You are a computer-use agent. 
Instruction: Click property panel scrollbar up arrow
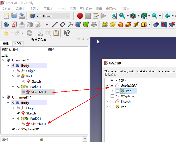85,139
